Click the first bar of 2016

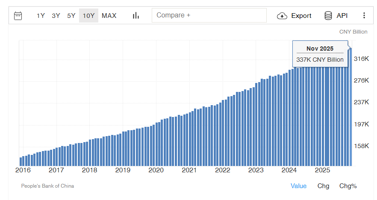pyautogui.click(x=21, y=161)
